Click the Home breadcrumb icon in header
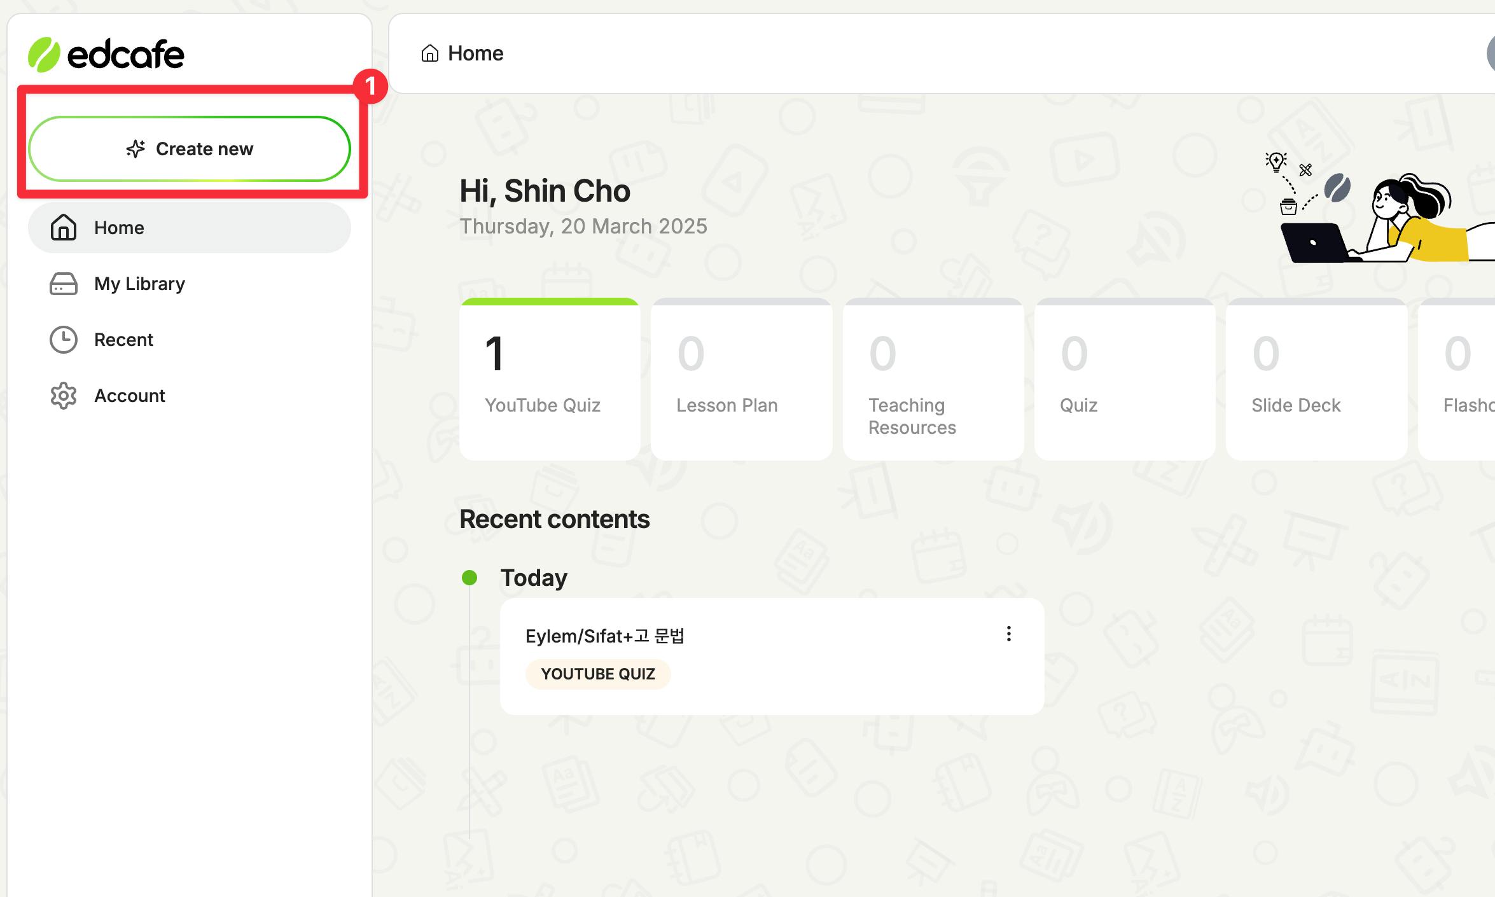This screenshot has height=897, width=1495. [x=430, y=53]
